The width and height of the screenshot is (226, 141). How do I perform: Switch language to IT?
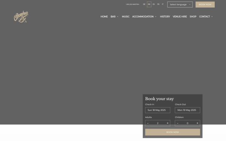click(163, 4)
